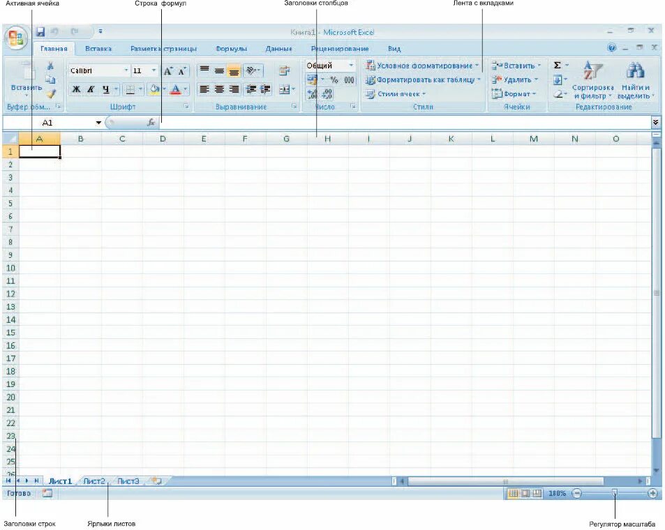665x530 pixels.
Task: Switch to the Вставка ribbon tab
Action: point(98,49)
